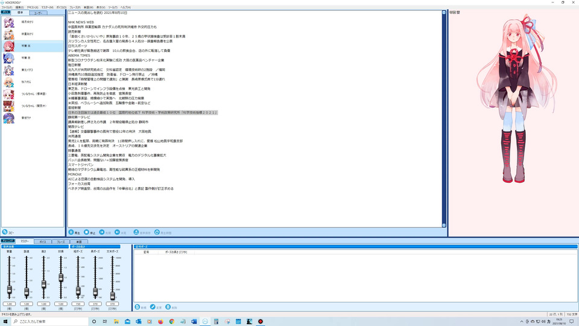Open the ボイス(O) menu
Viewport: 579px width, 326px height.
pos(62,7)
